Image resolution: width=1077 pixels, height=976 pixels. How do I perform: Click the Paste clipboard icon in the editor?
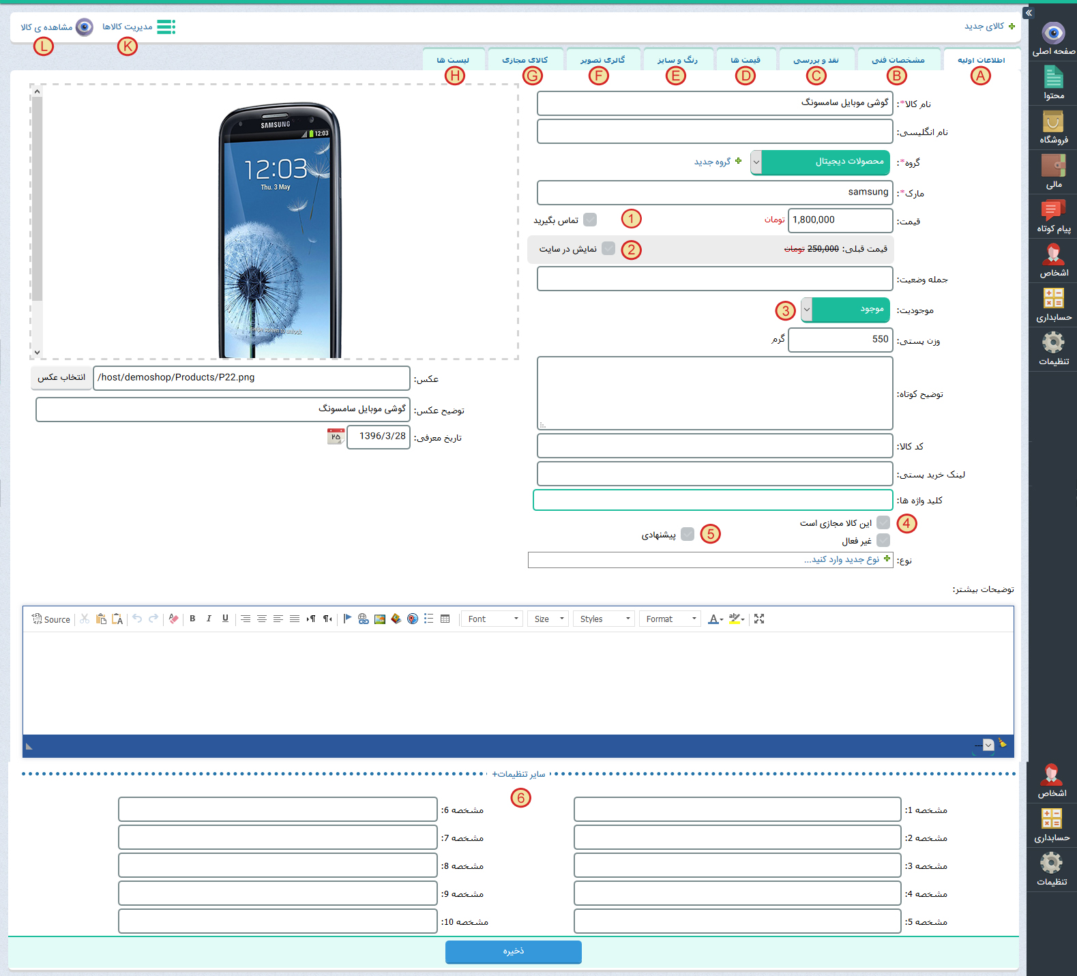coord(101,619)
